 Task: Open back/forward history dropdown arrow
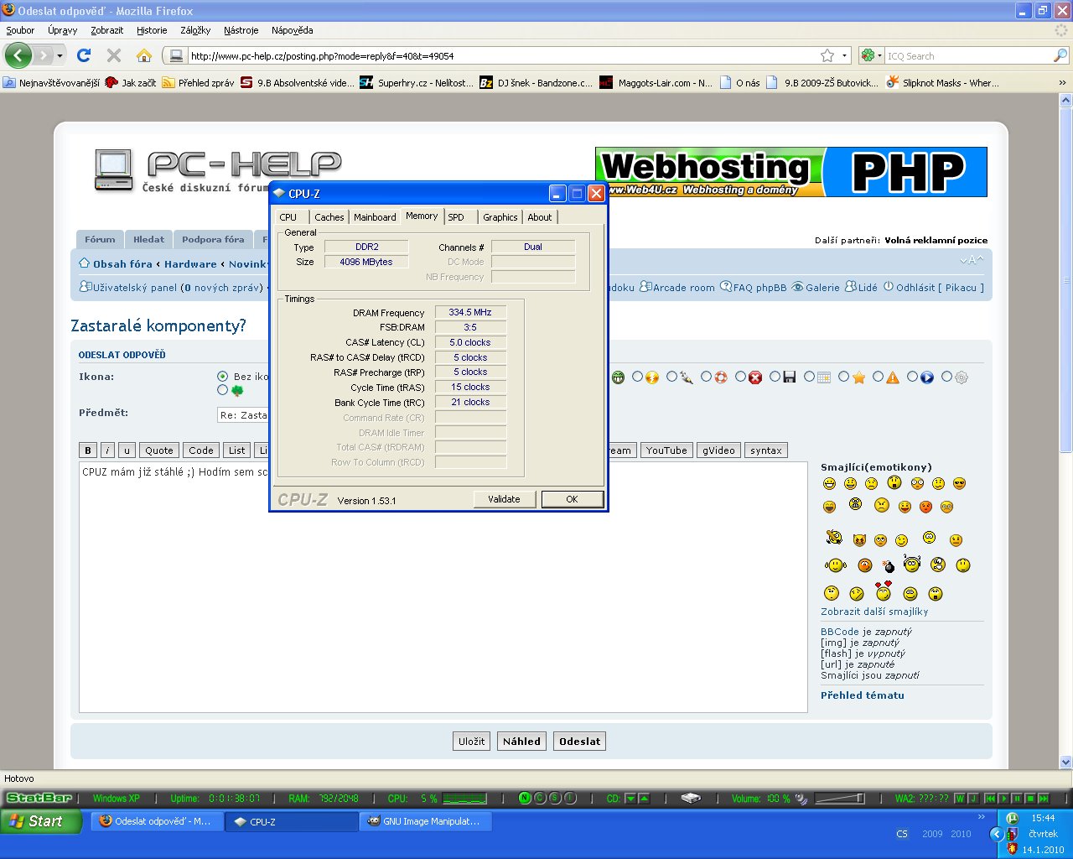(x=60, y=56)
